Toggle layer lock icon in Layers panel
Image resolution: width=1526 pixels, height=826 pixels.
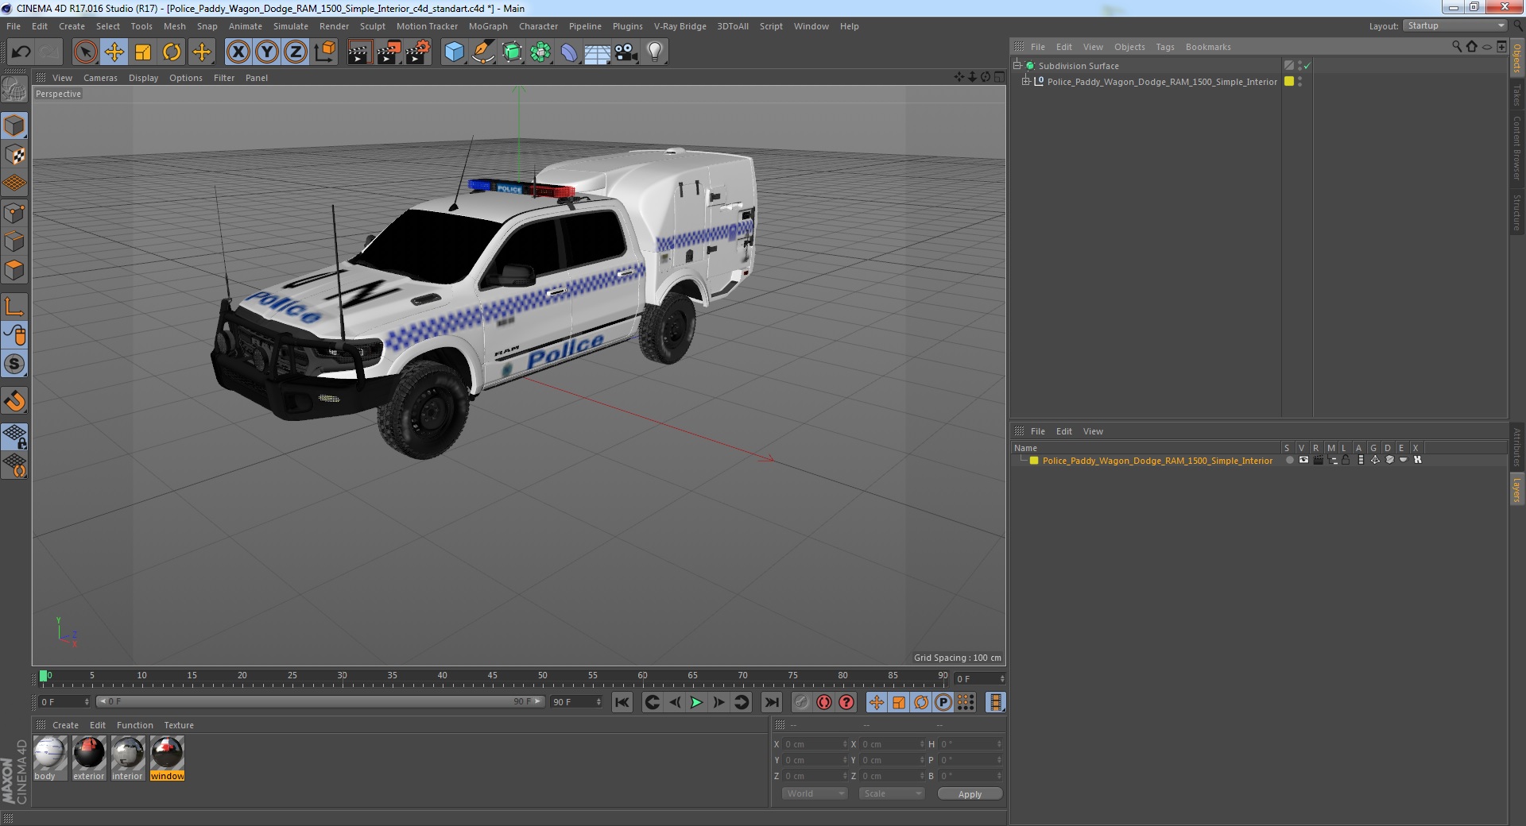(x=1346, y=461)
